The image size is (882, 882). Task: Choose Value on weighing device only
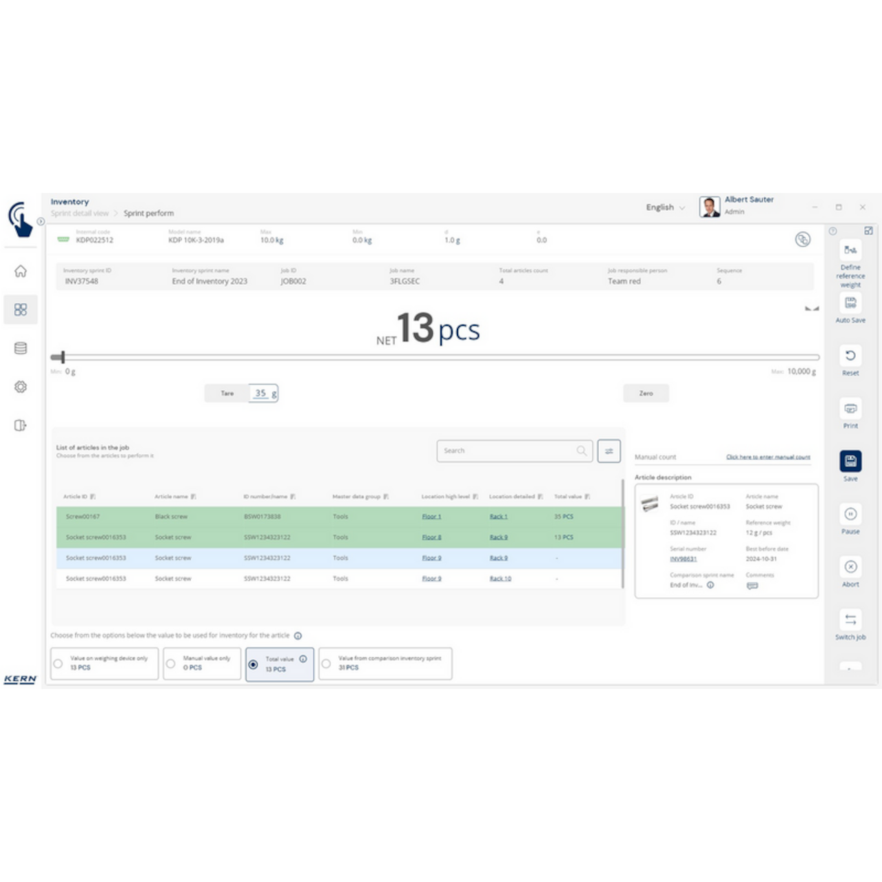point(58,664)
